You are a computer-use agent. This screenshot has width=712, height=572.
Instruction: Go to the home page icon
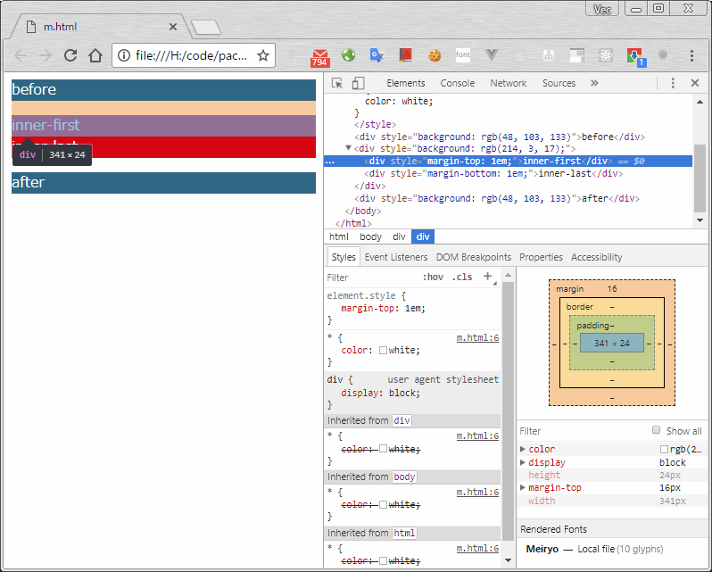[95, 55]
